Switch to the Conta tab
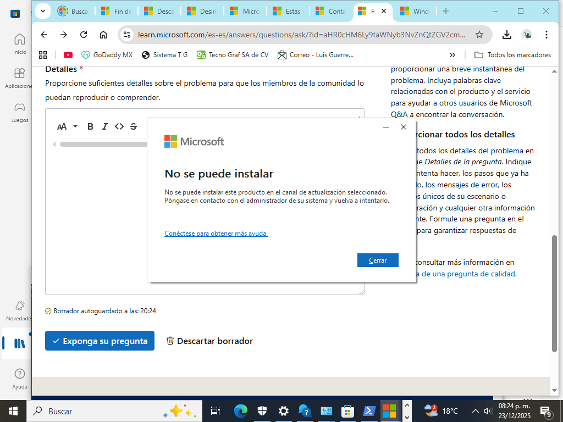The image size is (563, 422). (330, 11)
